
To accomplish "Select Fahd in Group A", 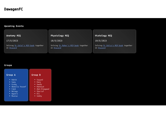I will click(14, 89).
